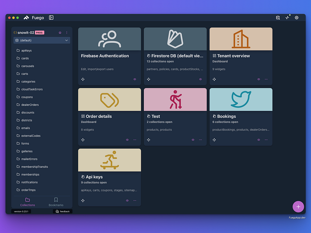Open the Bookings card twitter bird thumbnail
This screenshot has width=311, height=233.
click(241, 99)
